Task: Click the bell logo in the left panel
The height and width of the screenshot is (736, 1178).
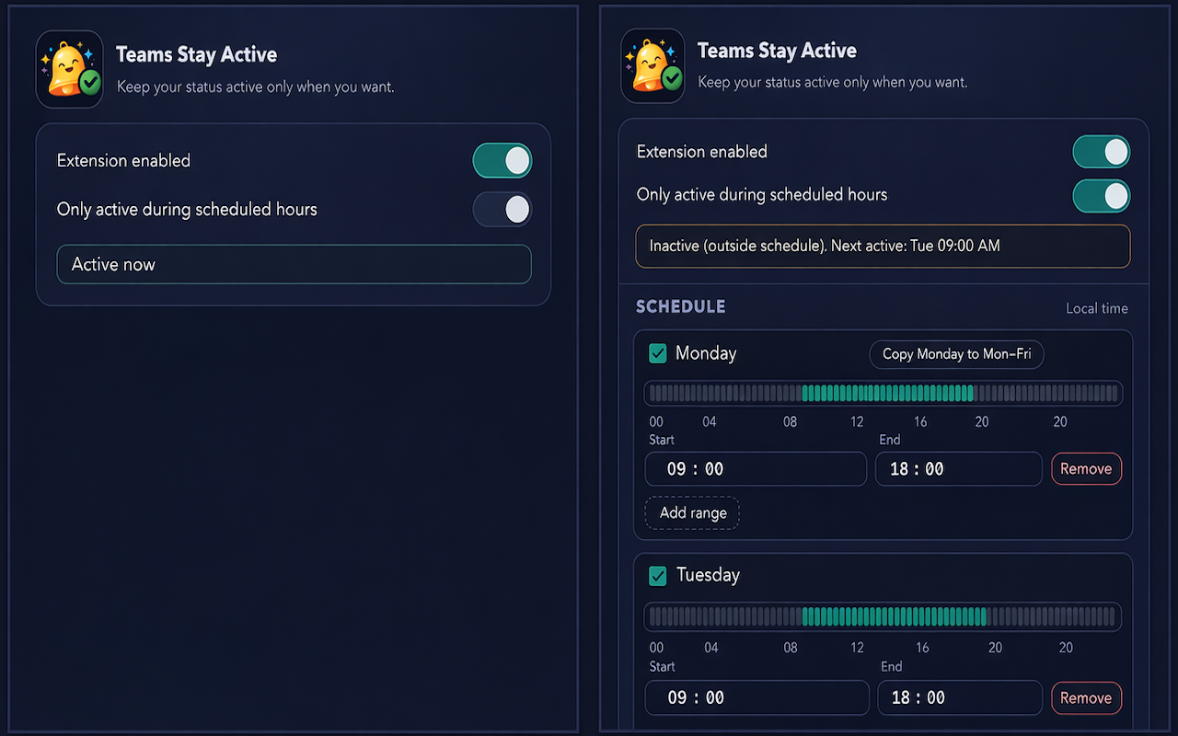Action: click(70, 70)
